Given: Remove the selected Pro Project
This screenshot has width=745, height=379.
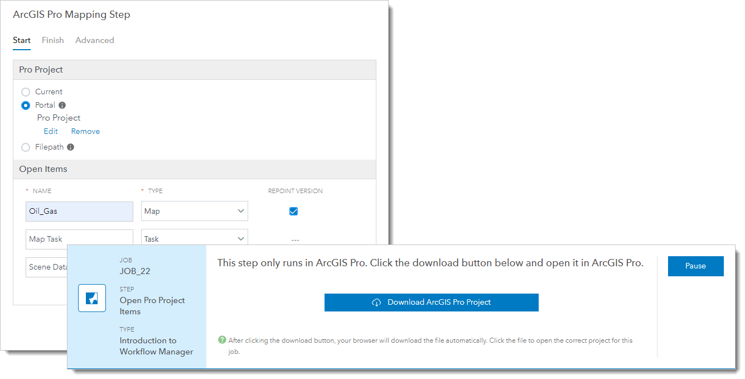Looking at the screenshot, I should coord(85,131).
